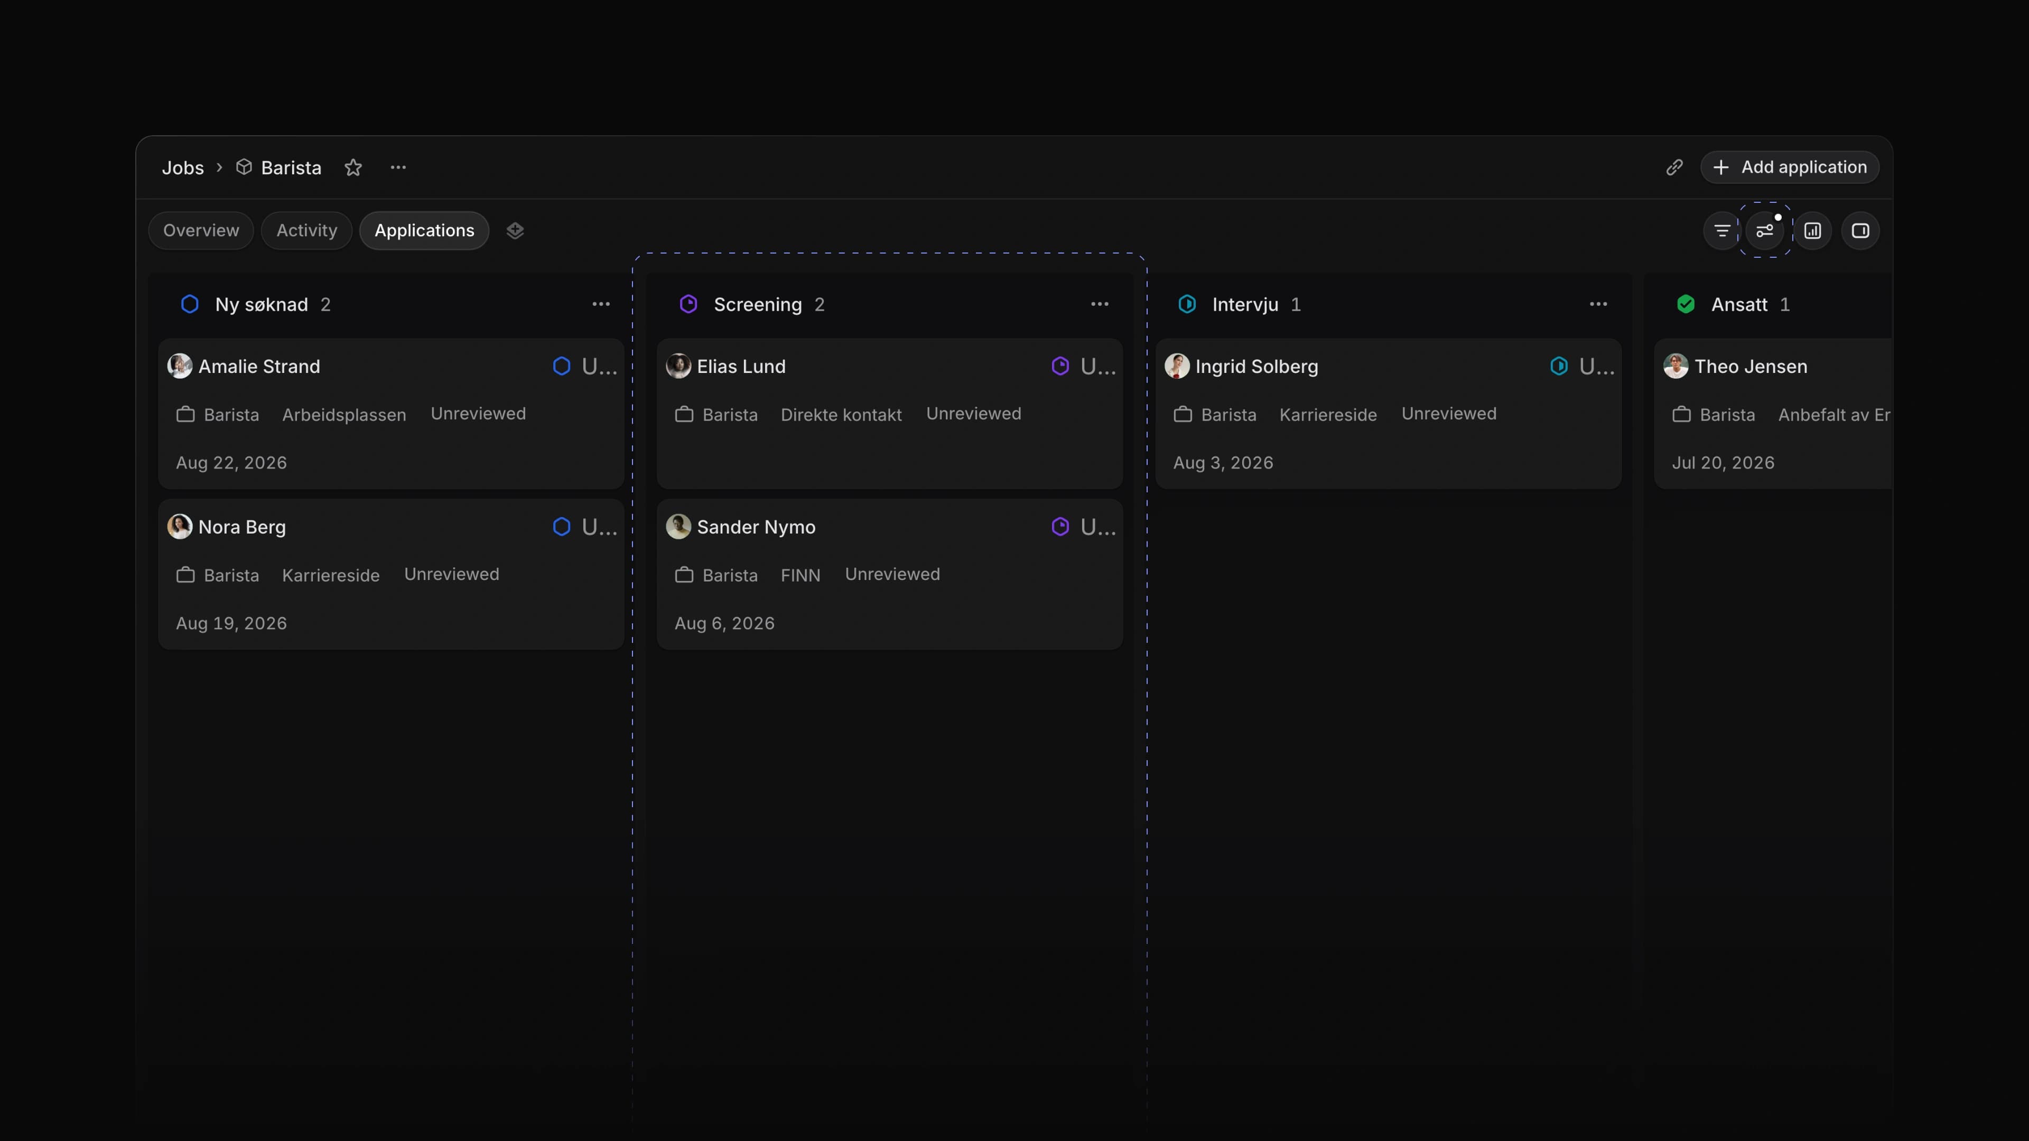Click Sander Nymo's avatar
2029x1141 pixels.
pyautogui.click(x=678, y=527)
